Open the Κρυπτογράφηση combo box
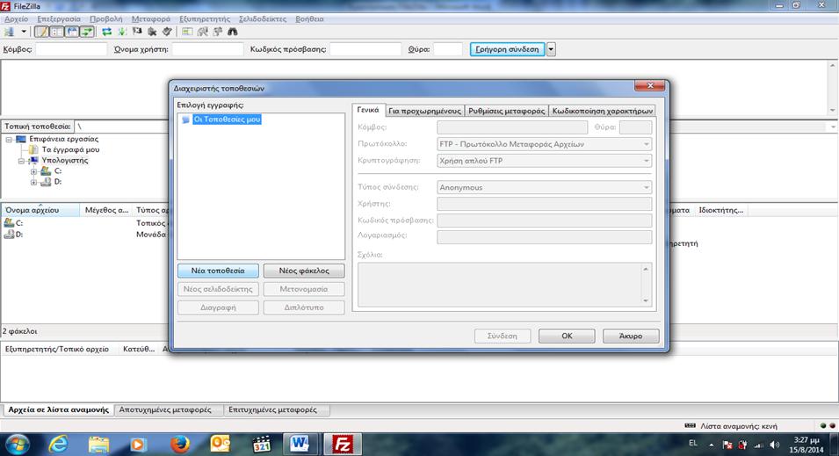The image size is (839, 456). tap(544, 161)
